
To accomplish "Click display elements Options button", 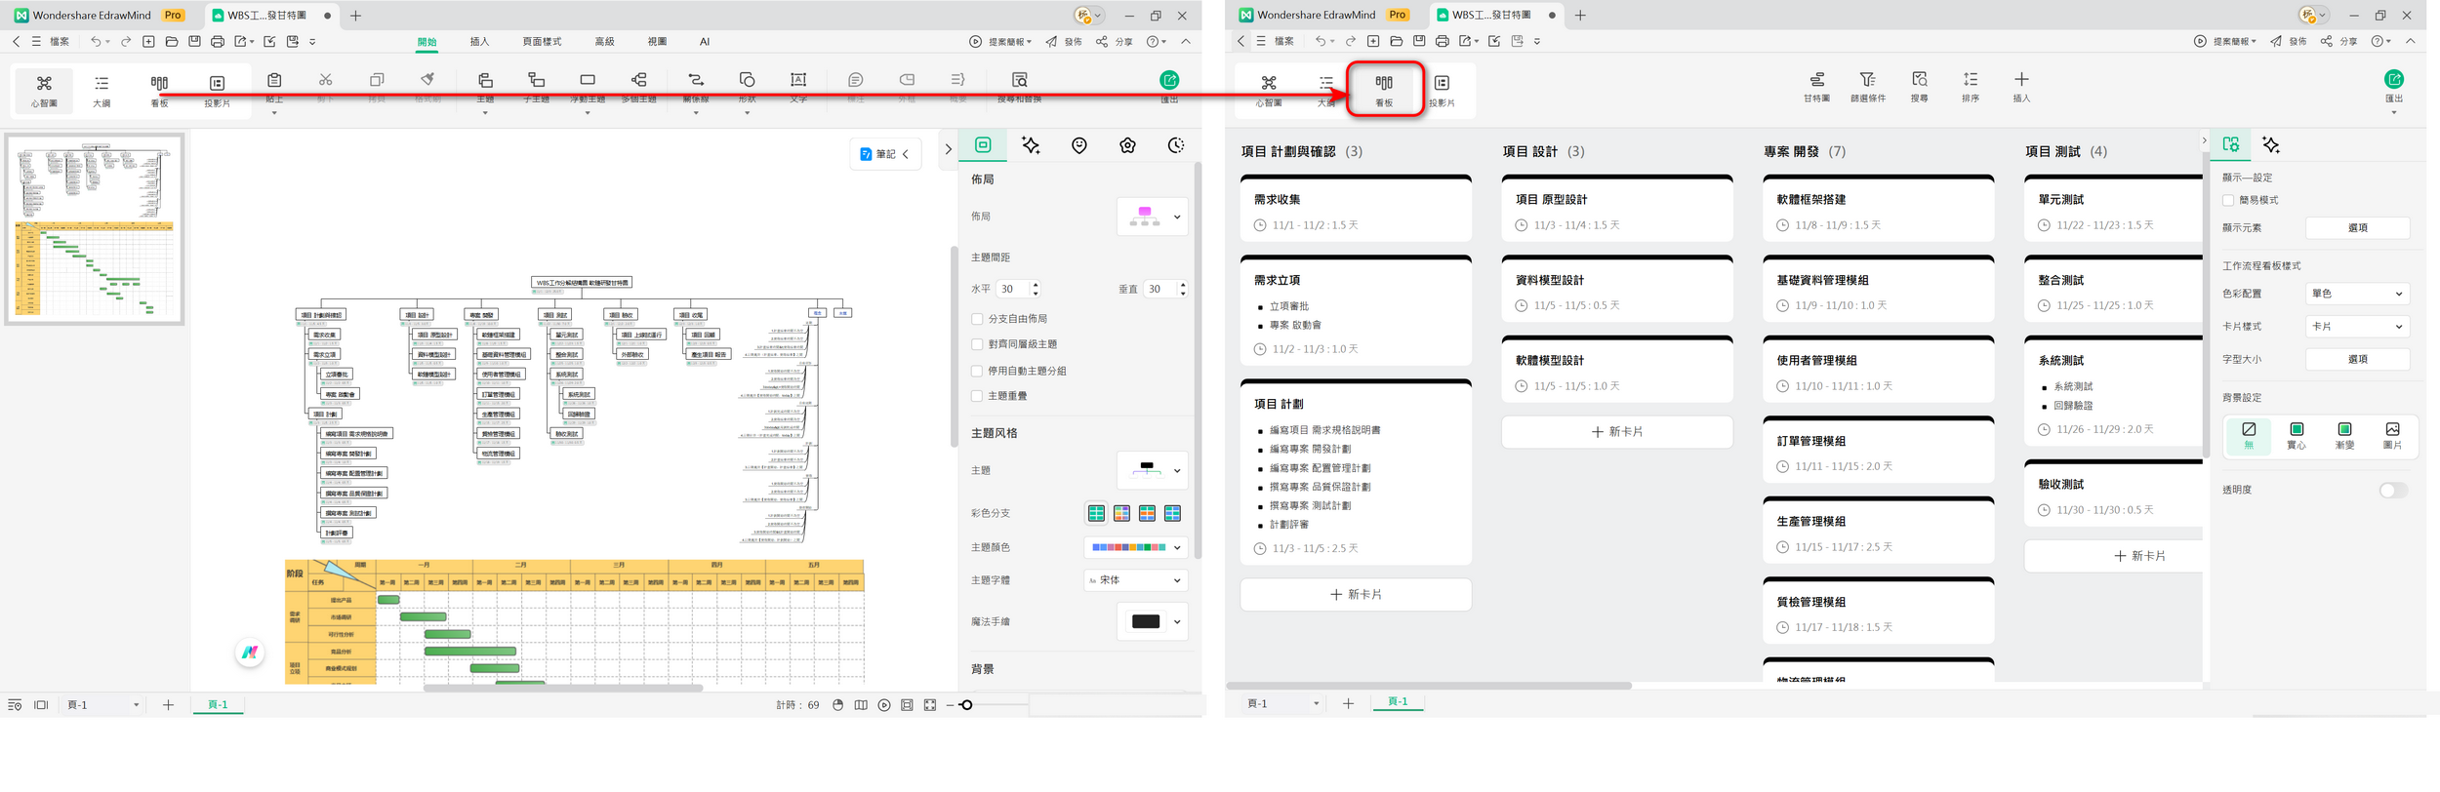I will (x=2357, y=227).
